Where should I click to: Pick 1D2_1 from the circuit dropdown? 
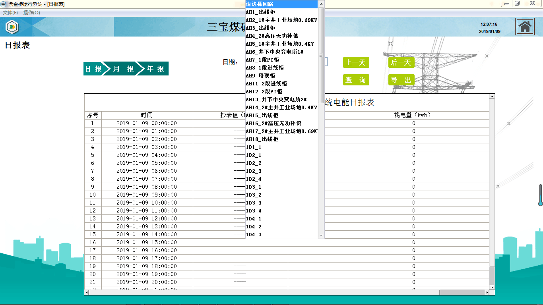(x=254, y=155)
